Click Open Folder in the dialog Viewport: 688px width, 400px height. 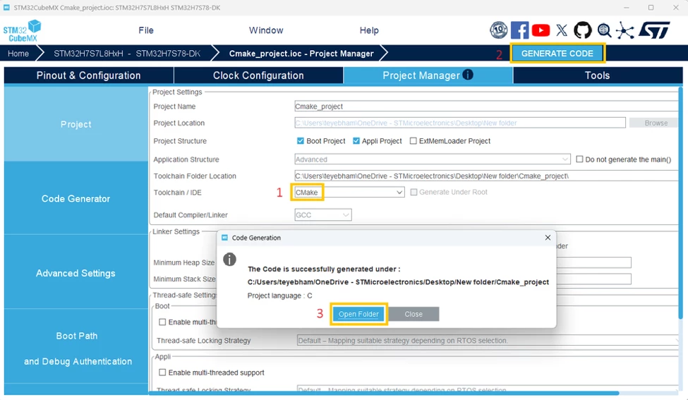(x=358, y=314)
